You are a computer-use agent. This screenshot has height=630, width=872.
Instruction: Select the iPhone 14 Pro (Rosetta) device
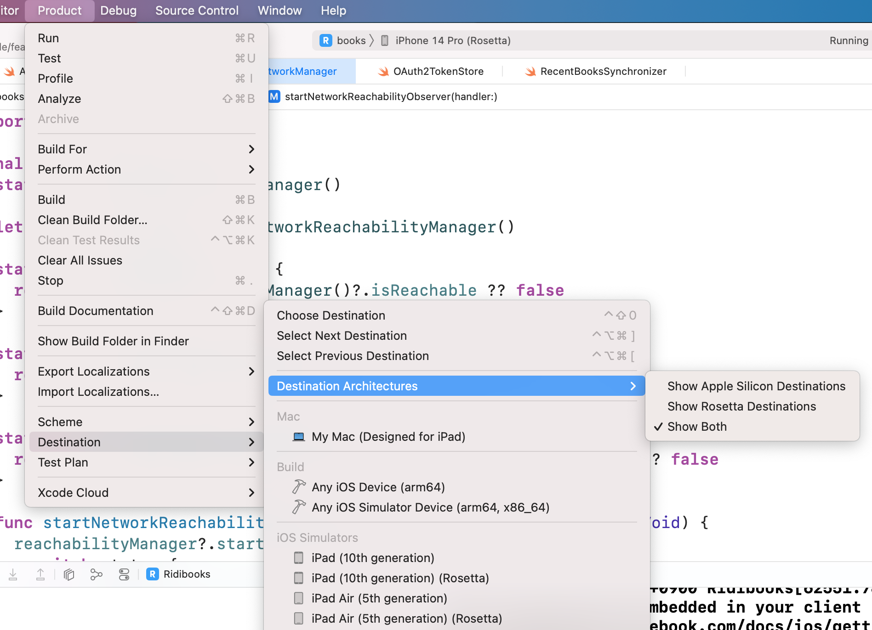click(x=452, y=40)
